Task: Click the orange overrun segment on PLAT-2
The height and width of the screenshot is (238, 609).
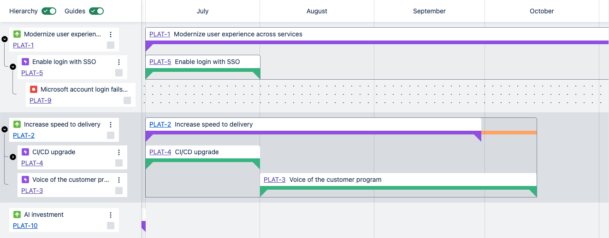Action: [509, 133]
